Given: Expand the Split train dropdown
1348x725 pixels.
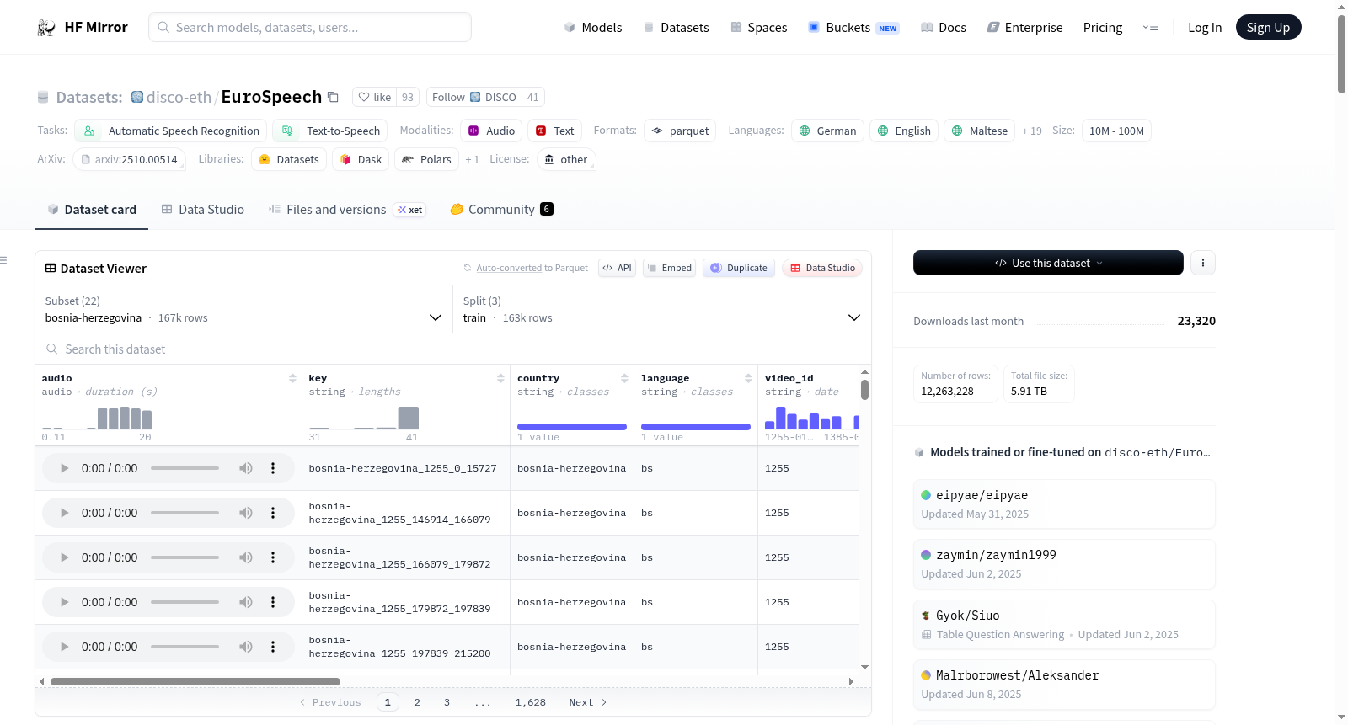Looking at the screenshot, I should [661, 309].
